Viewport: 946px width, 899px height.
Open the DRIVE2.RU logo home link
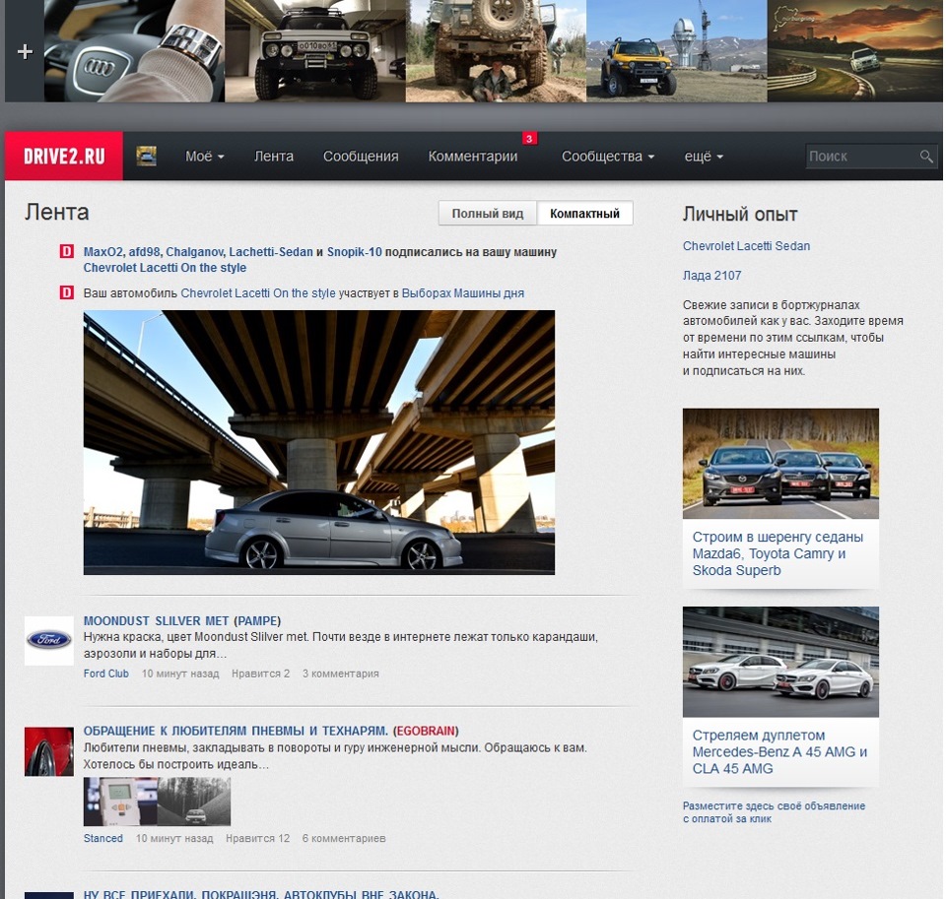(x=64, y=157)
